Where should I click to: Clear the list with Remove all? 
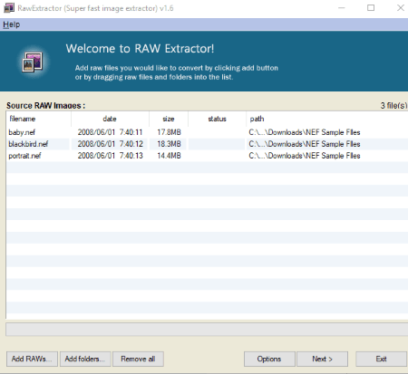click(138, 359)
